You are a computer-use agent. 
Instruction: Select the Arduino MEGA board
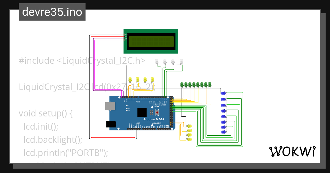[154, 119]
